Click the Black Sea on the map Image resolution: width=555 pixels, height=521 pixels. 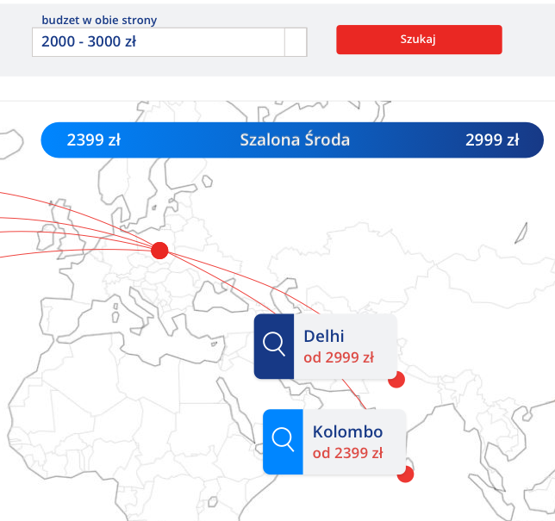pos(220,299)
